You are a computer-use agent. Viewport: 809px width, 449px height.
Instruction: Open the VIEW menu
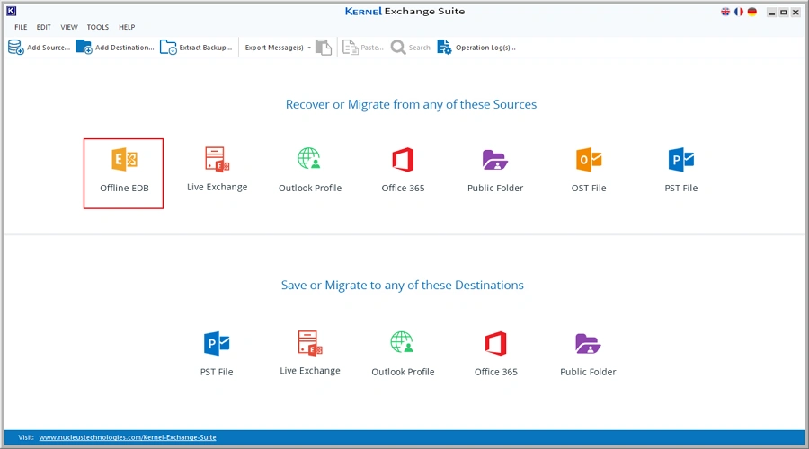click(x=69, y=27)
